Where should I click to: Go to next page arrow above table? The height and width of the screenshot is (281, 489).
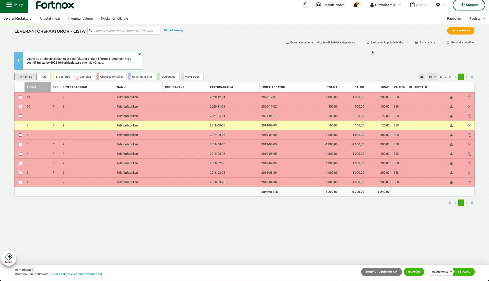467,77
